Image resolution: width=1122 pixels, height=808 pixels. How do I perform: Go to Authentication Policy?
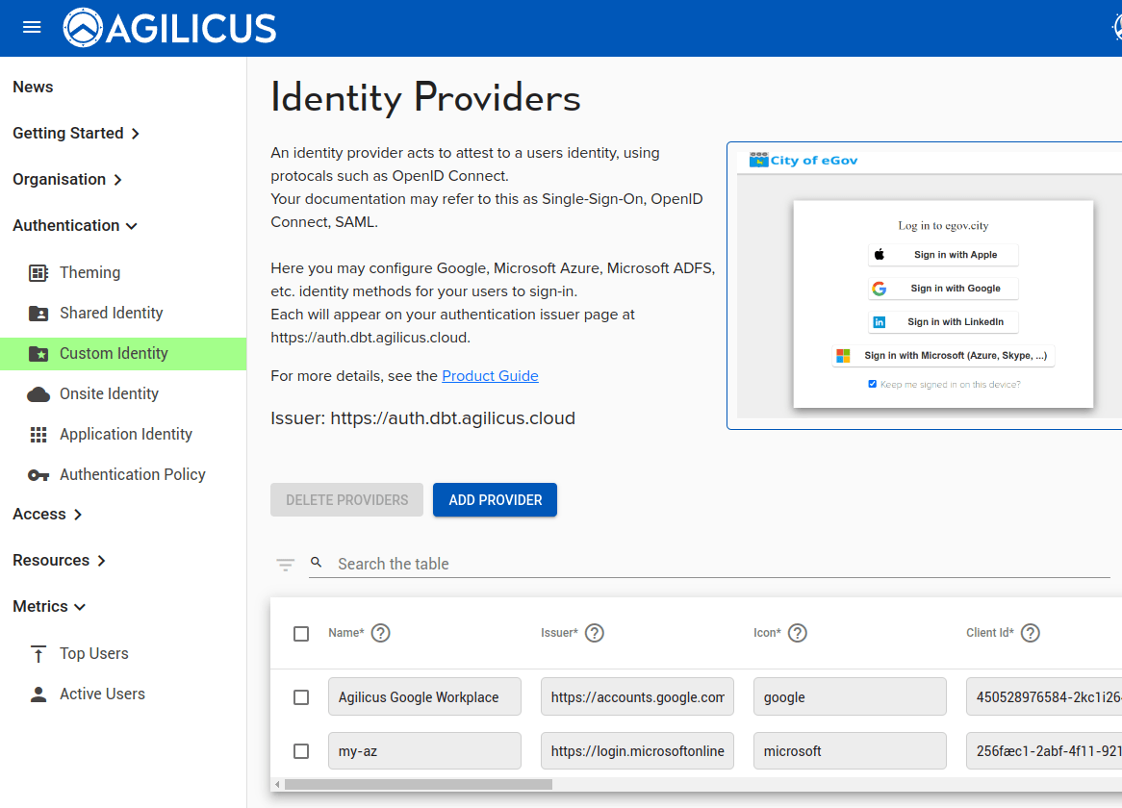[132, 474]
